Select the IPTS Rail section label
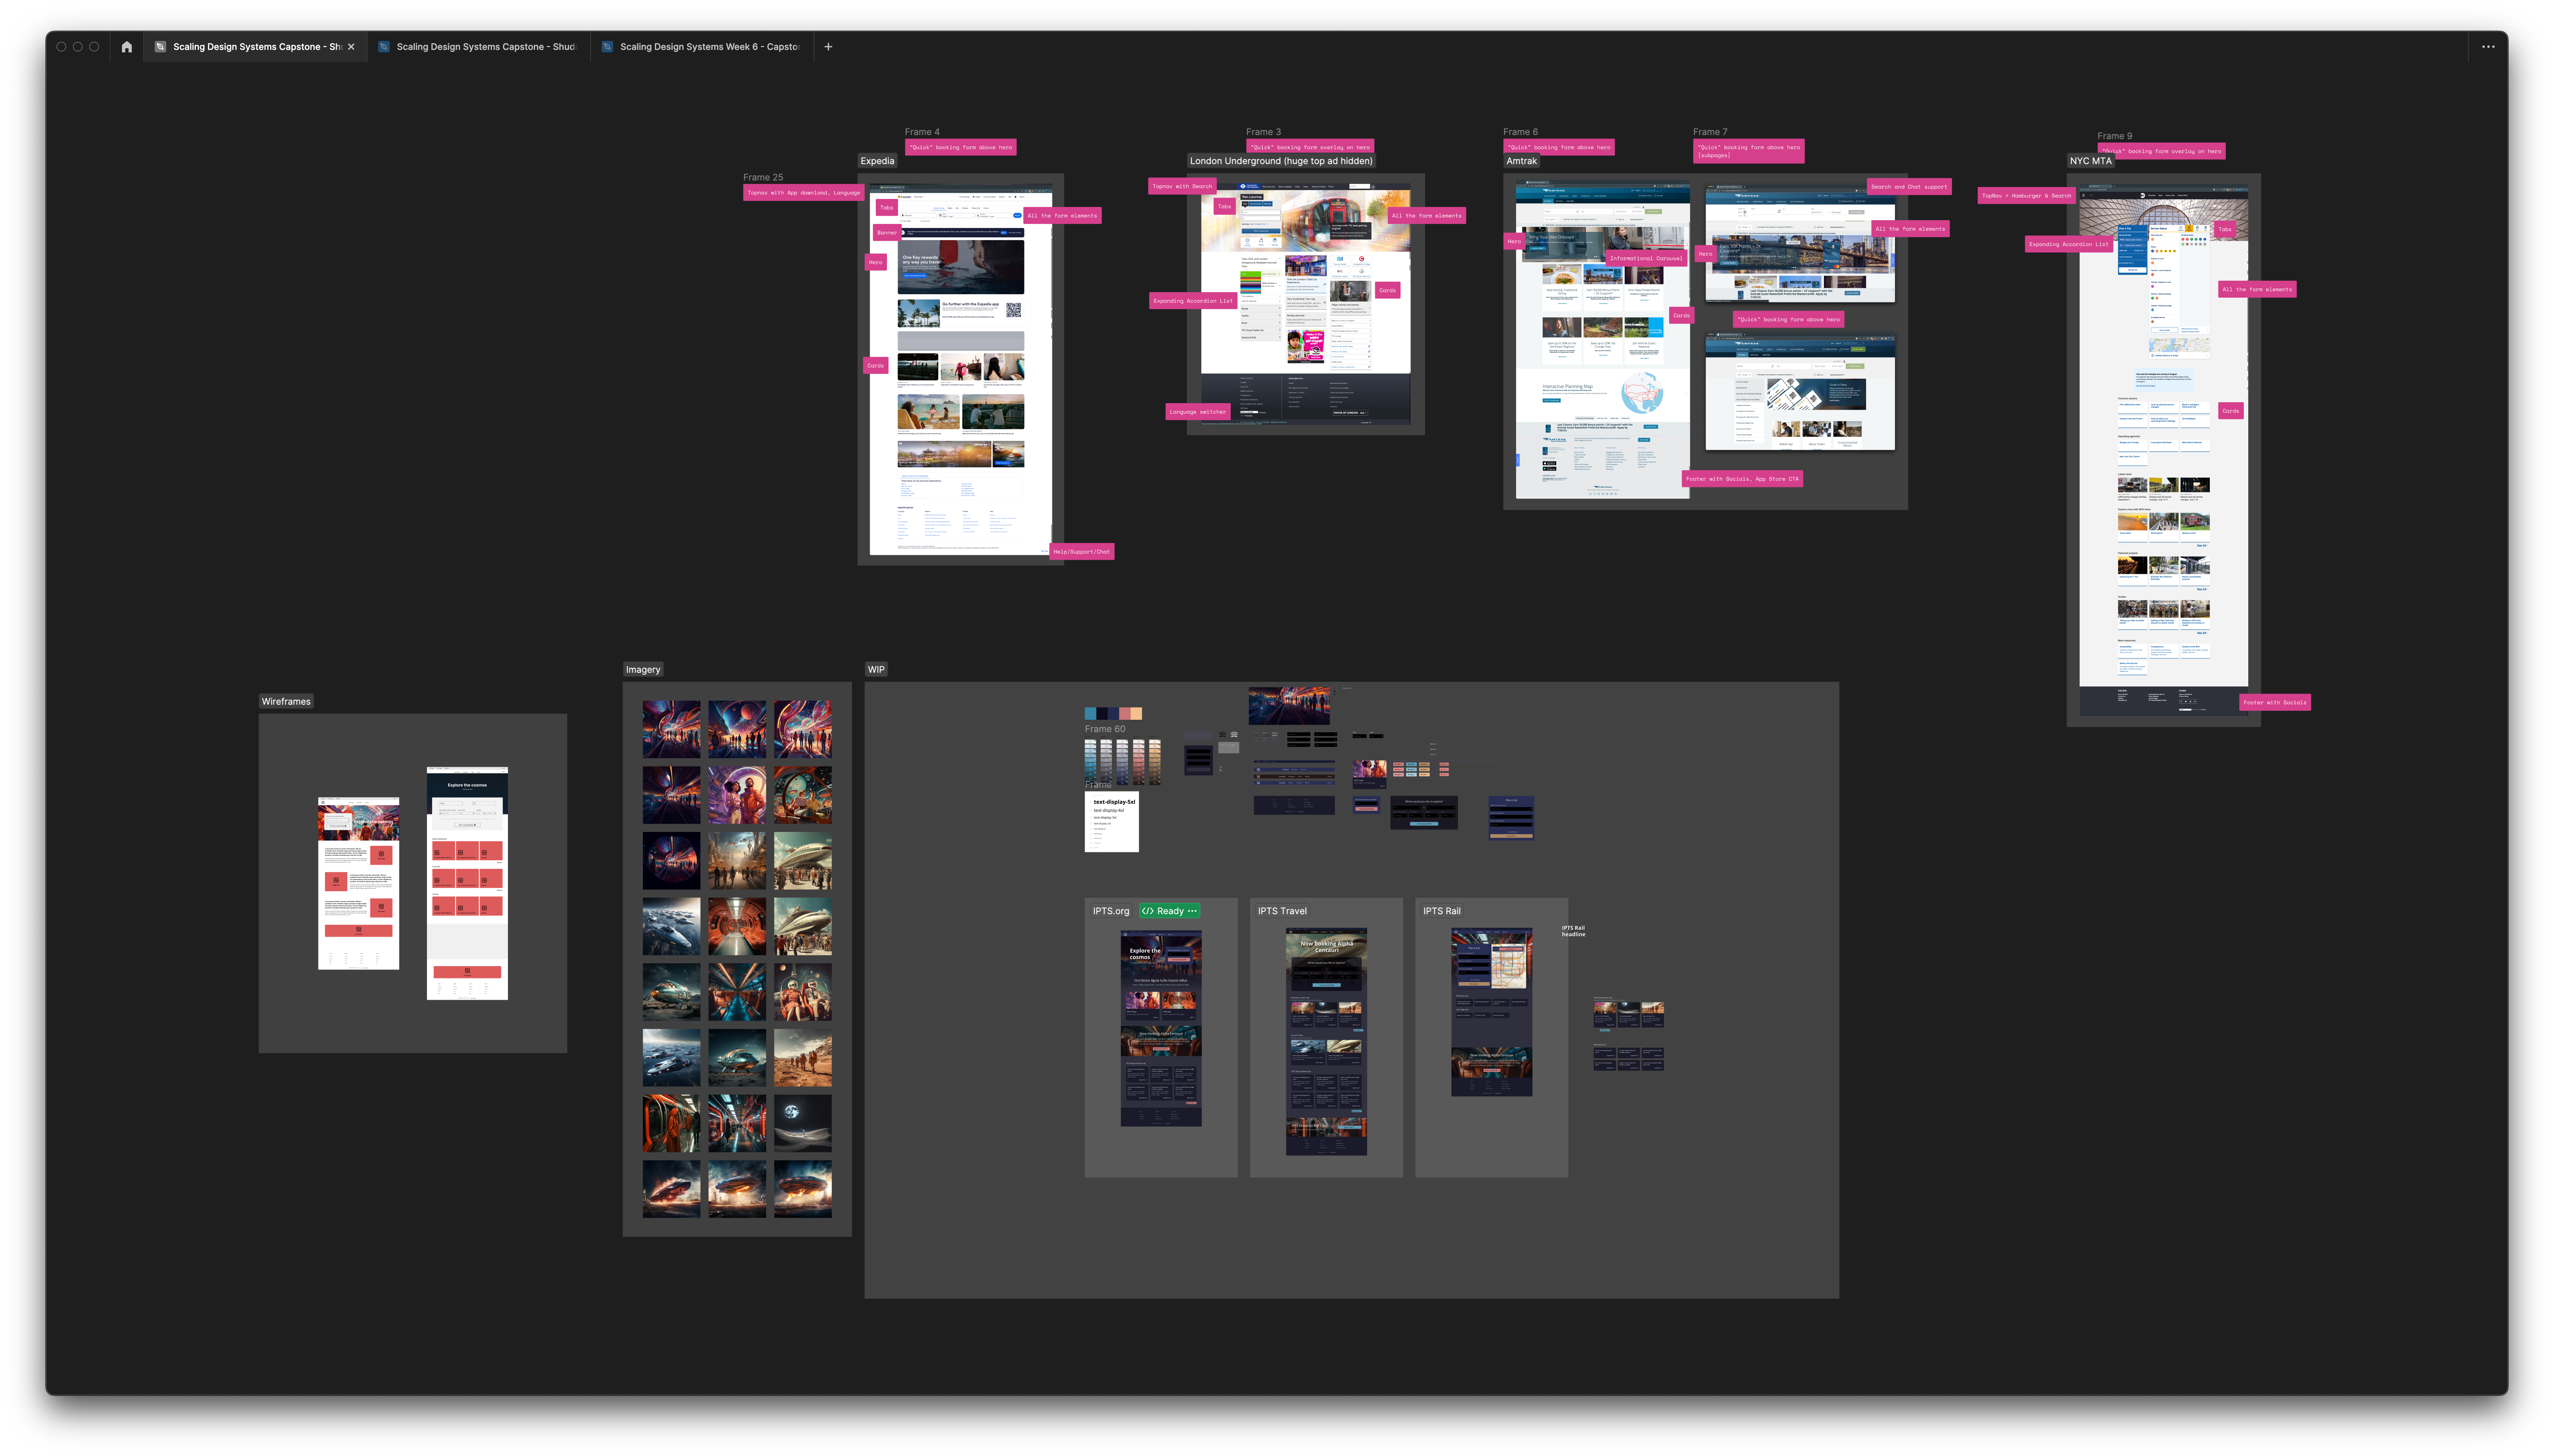The width and height of the screenshot is (2554, 1456). [1441, 911]
